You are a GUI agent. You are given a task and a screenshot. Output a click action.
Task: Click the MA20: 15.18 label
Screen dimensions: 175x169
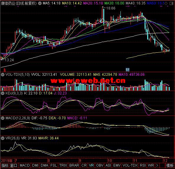[93, 3]
